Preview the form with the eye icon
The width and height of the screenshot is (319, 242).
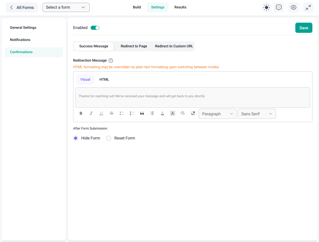(293, 8)
